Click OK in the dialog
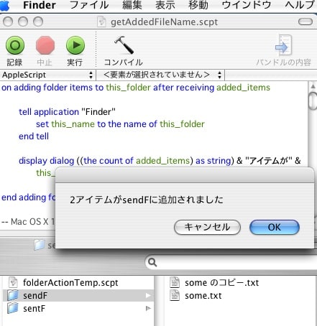Image resolution: width=317 pixels, height=326 pixels. pyautogui.click(x=275, y=227)
